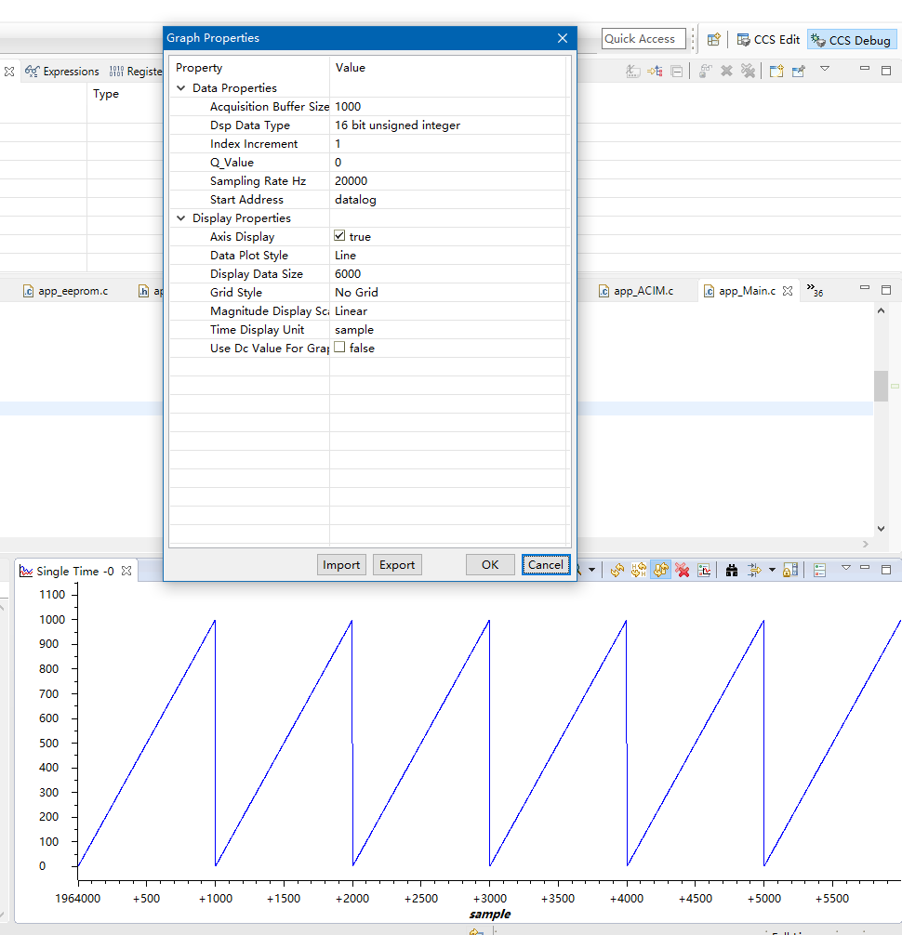Image resolution: width=902 pixels, height=935 pixels.
Task: Click the double grey X remove-all icon
Action: [748, 71]
